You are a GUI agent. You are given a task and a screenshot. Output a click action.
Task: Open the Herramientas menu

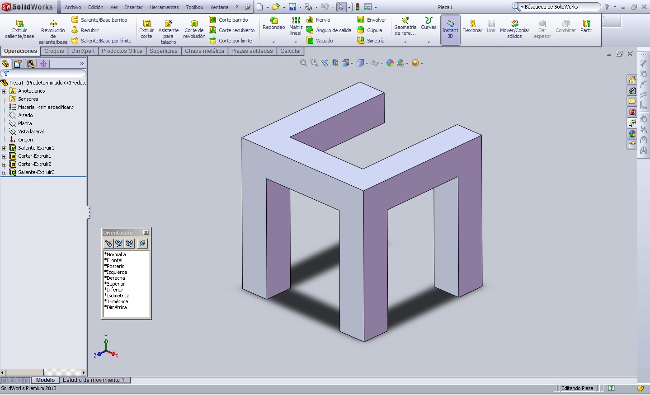[x=164, y=7]
